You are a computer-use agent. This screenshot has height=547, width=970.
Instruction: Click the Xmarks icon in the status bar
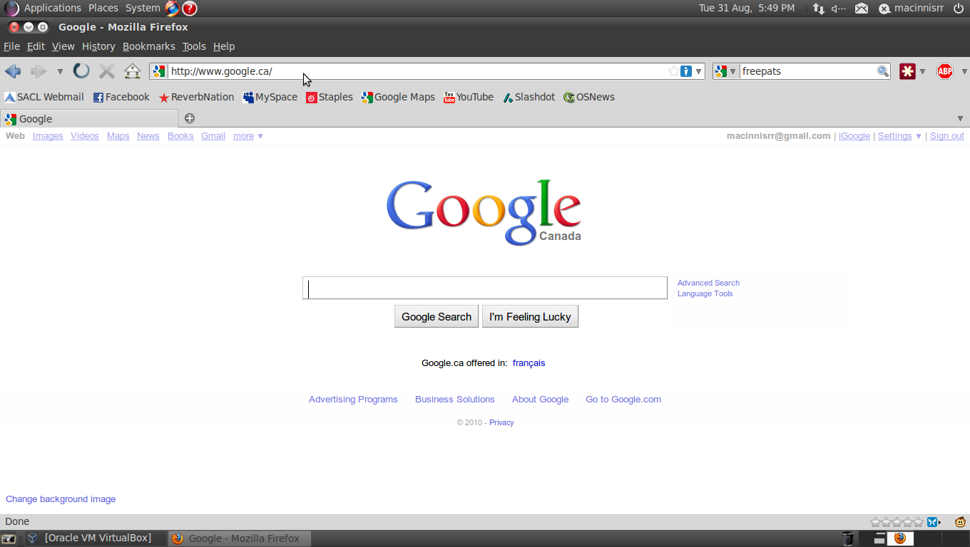coord(932,522)
